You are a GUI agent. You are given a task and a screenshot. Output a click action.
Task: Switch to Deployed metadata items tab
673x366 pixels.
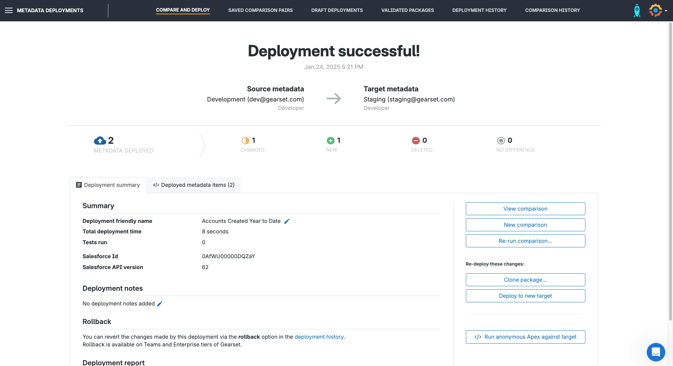point(194,185)
